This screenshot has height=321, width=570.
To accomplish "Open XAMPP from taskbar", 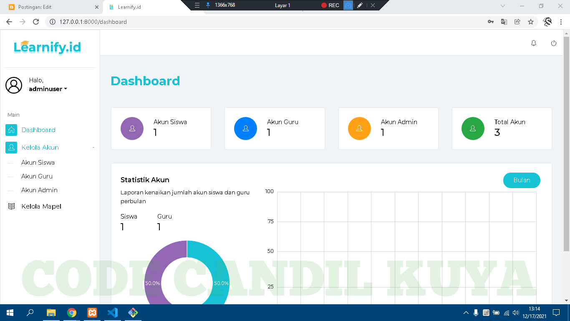I will click(92, 313).
